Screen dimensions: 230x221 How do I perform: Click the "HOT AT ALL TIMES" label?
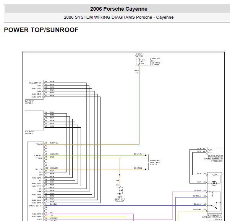[x=139, y=55]
